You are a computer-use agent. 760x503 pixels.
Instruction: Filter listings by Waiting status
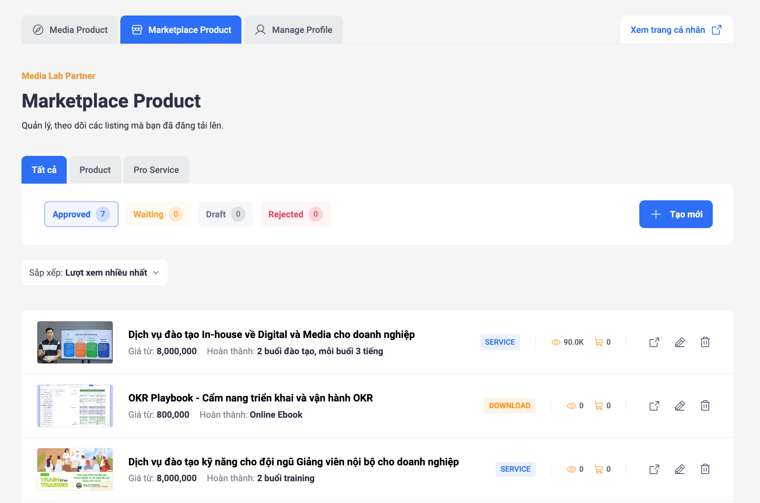click(x=158, y=214)
